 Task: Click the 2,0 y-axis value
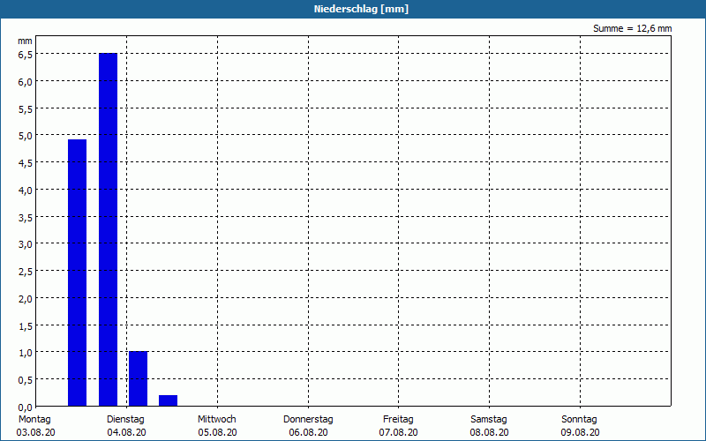[x=26, y=299]
